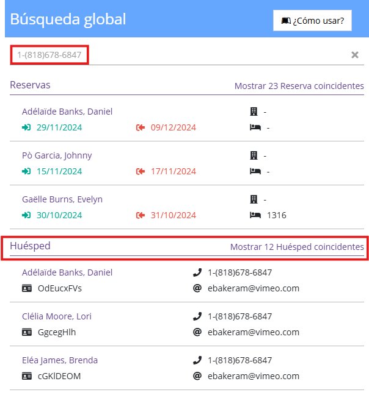Open the Adélaïde Banks, Daniel reservation
This screenshot has height=395, width=369.
click(67, 112)
